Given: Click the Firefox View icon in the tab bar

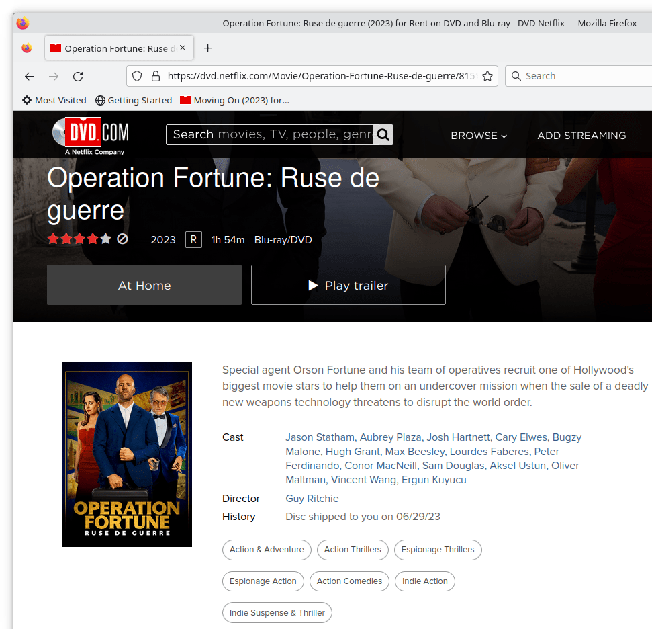Looking at the screenshot, I should [27, 48].
